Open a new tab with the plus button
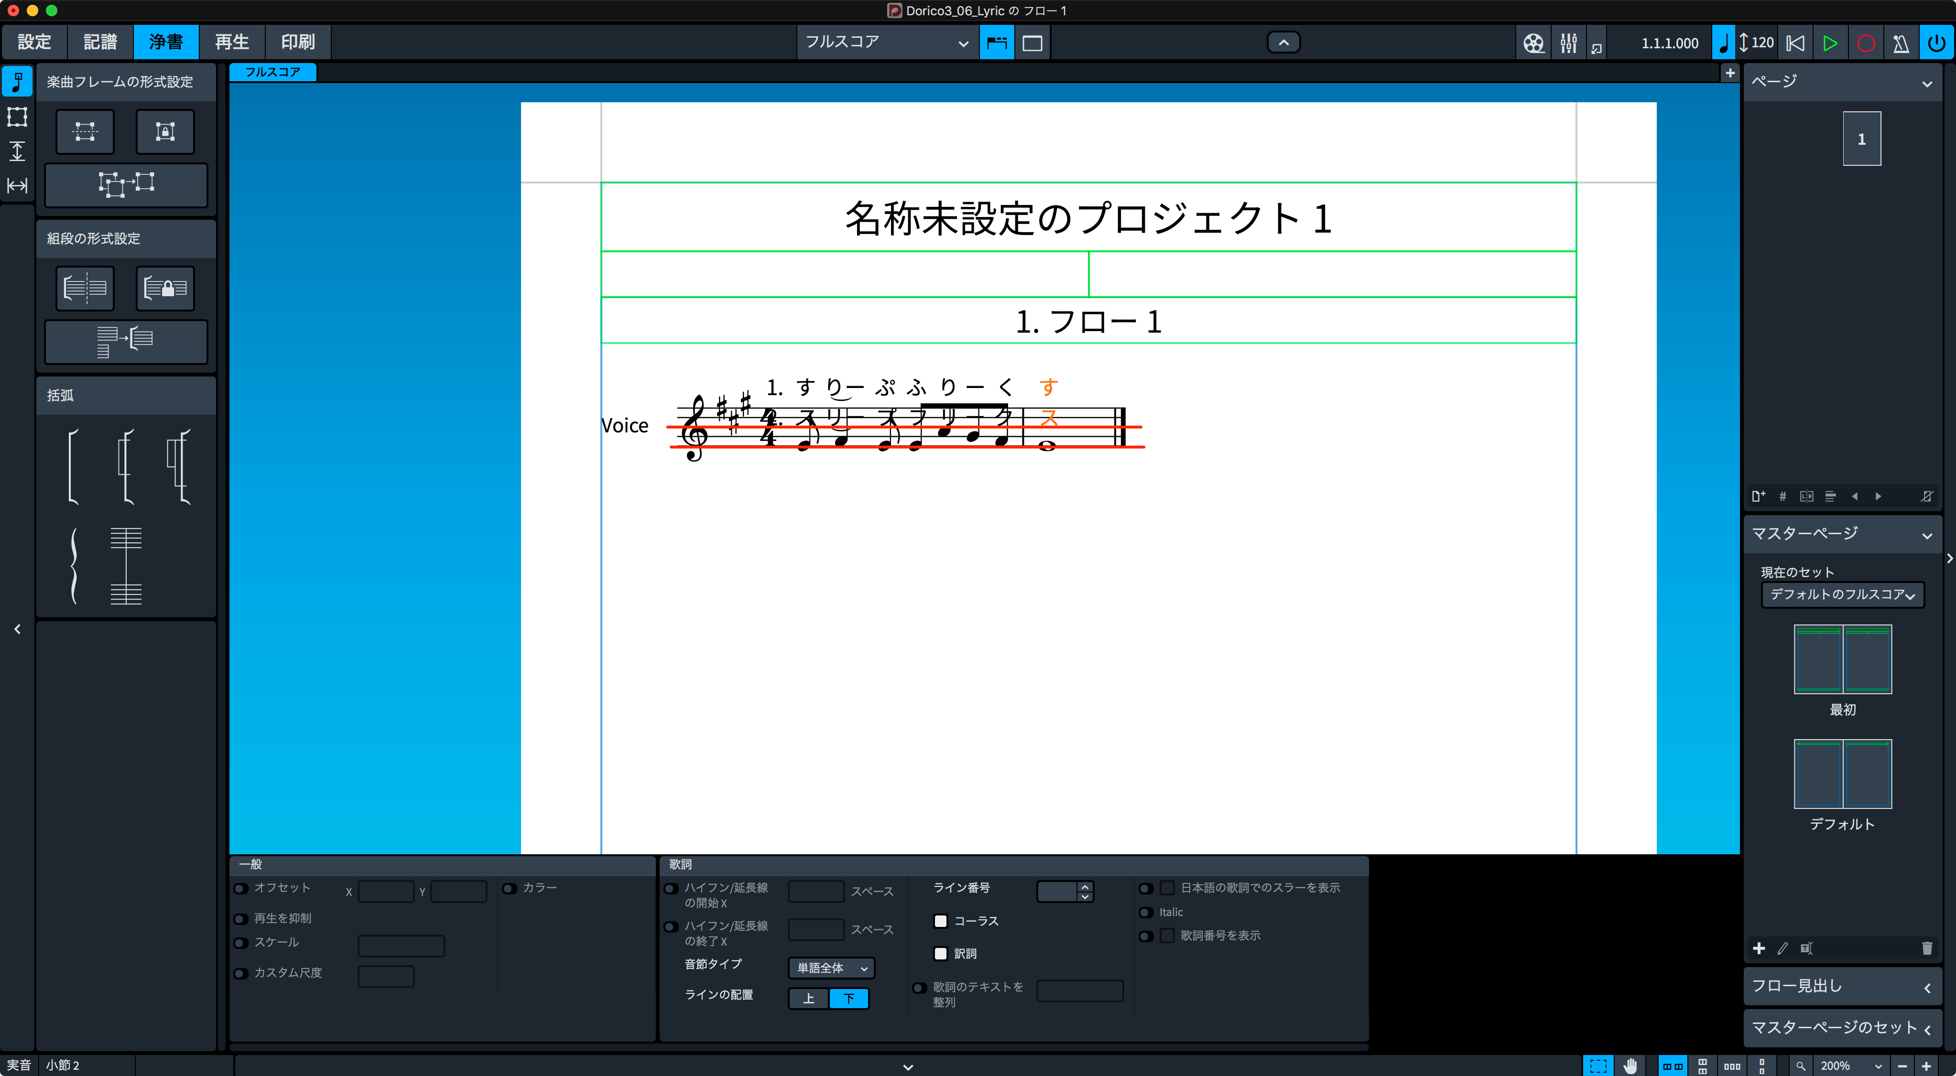This screenshot has height=1076, width=1956. (x=1730, y=73)
